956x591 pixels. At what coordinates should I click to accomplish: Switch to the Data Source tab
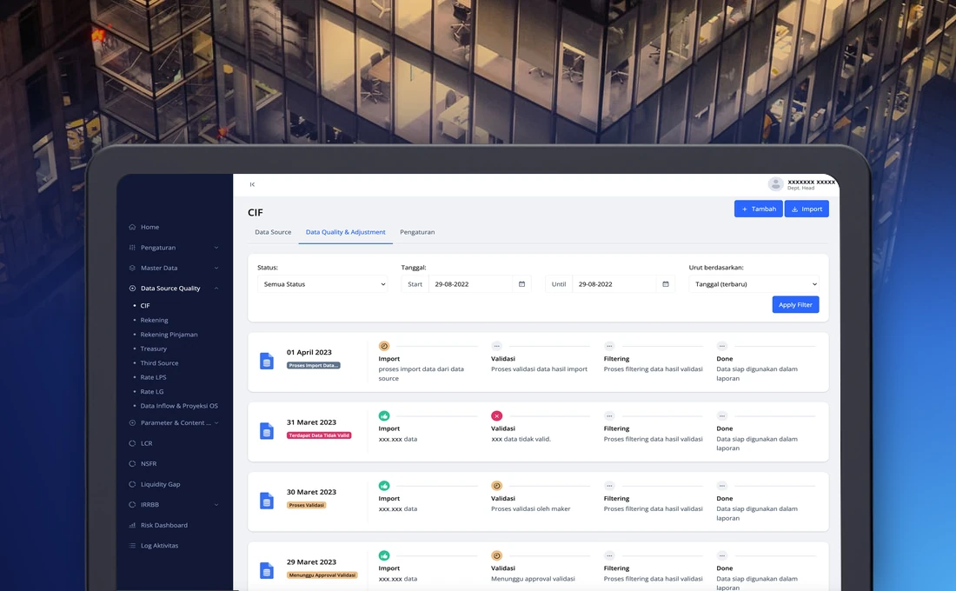coord(273,232)
